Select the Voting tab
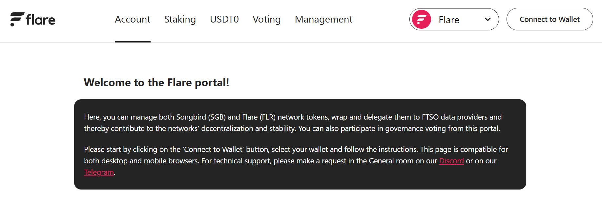Screen dimensions: 602x198 click(266, 19)
